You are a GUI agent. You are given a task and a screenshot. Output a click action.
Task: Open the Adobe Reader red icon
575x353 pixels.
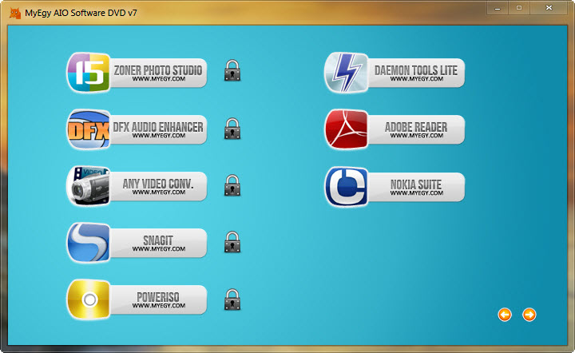(347, 129)
